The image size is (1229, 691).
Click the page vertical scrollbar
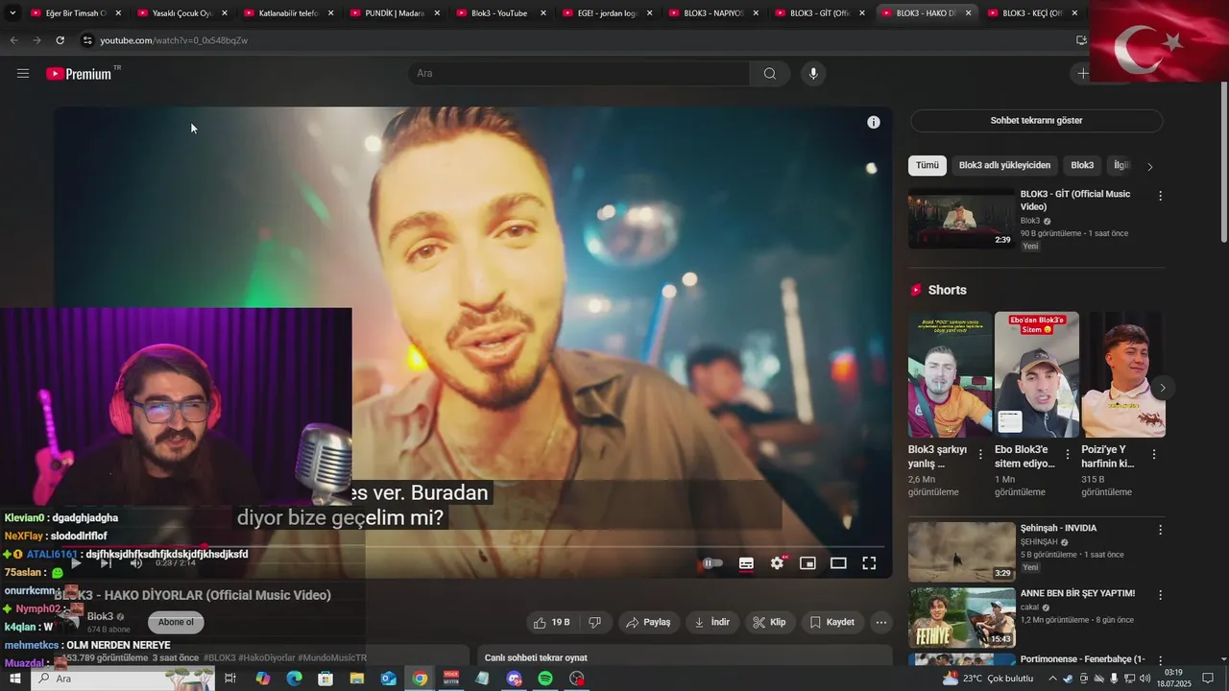(x=1223, y=162)
